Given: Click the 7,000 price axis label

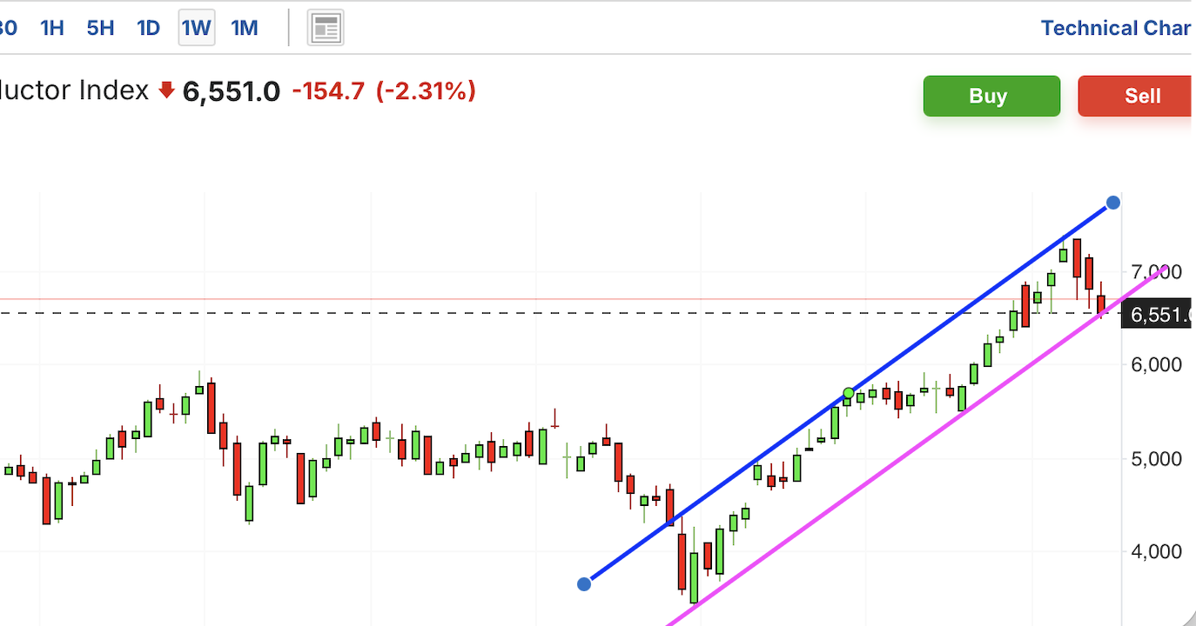Looking at the screenshot, I should [x=1158, y=272].
